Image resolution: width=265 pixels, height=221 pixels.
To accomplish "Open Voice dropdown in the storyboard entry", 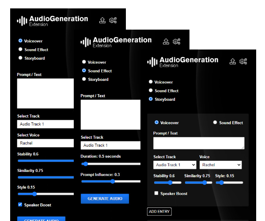I will tap(220, 165).
